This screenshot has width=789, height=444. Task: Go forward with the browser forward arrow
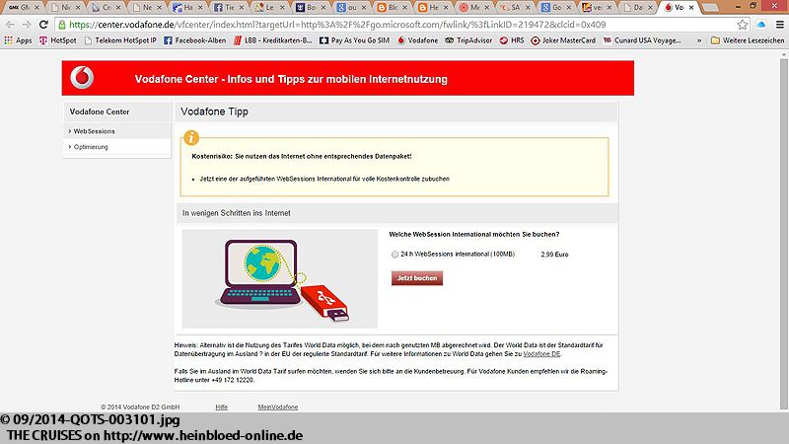27,24
